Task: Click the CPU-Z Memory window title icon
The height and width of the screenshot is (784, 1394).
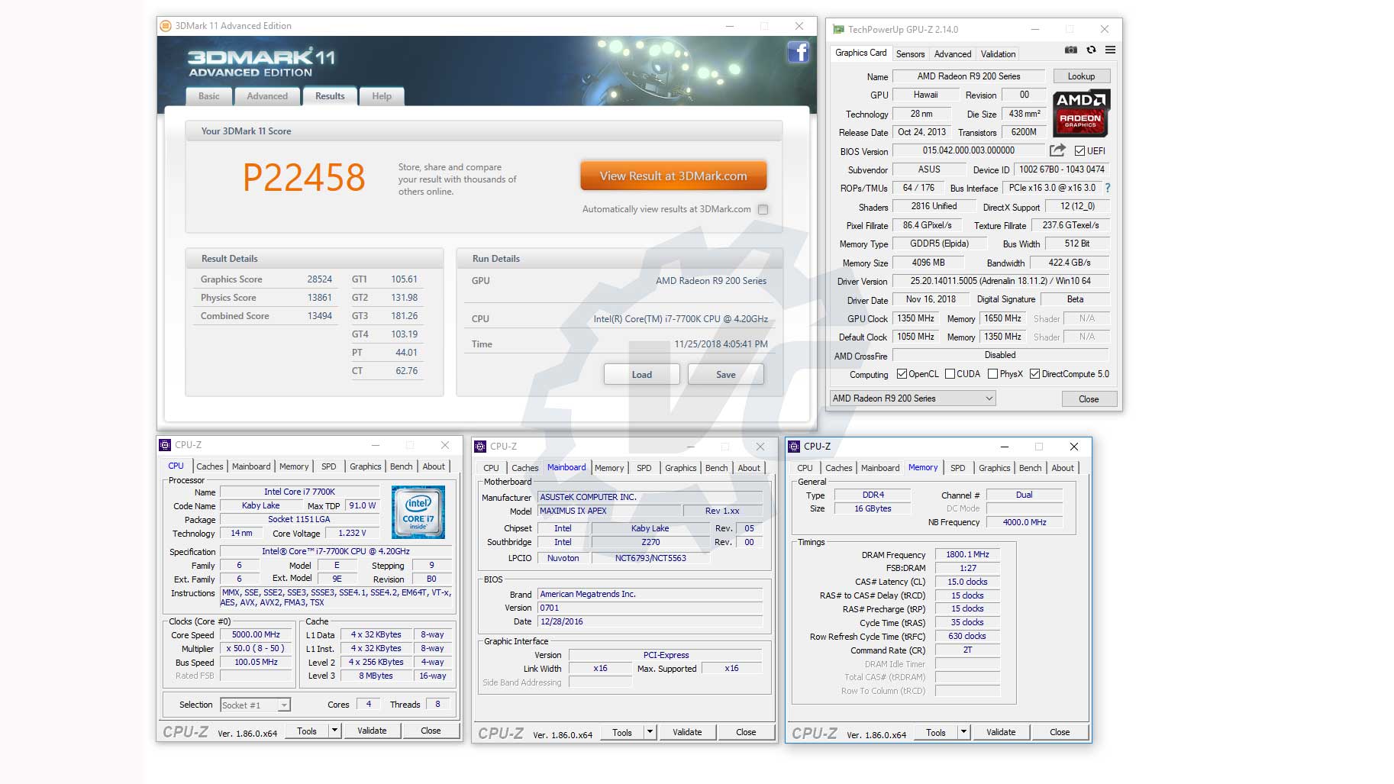Action: pyautogui.click(x=795, y=447)
